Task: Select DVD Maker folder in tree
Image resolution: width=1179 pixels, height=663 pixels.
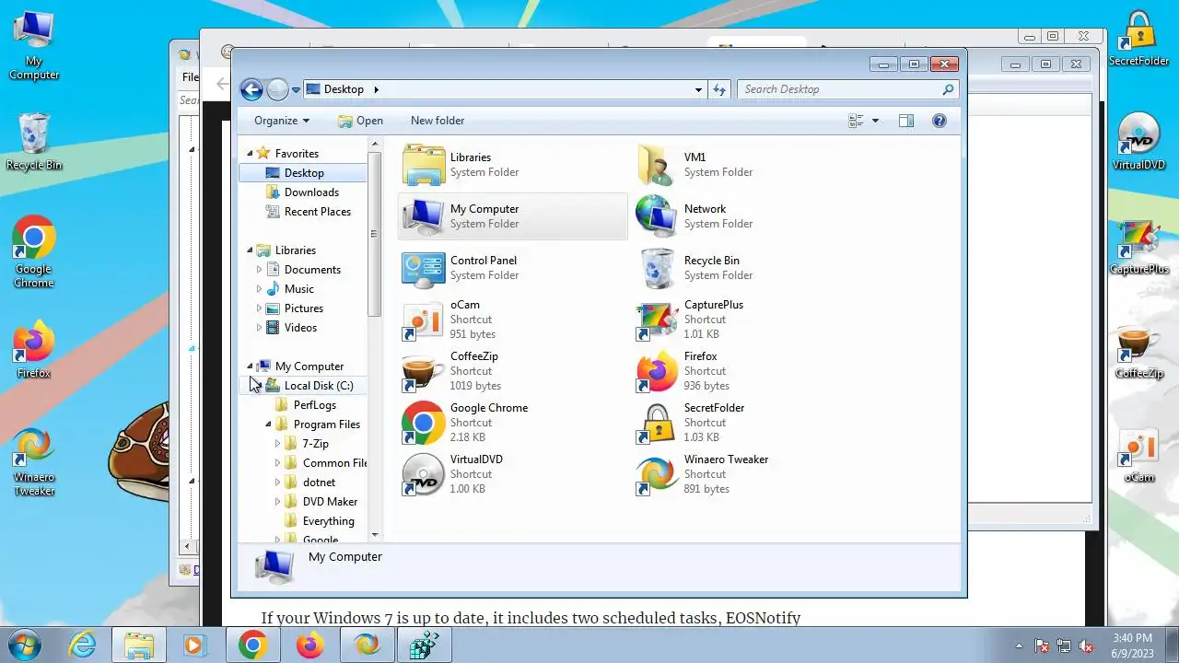Action: 330,502
